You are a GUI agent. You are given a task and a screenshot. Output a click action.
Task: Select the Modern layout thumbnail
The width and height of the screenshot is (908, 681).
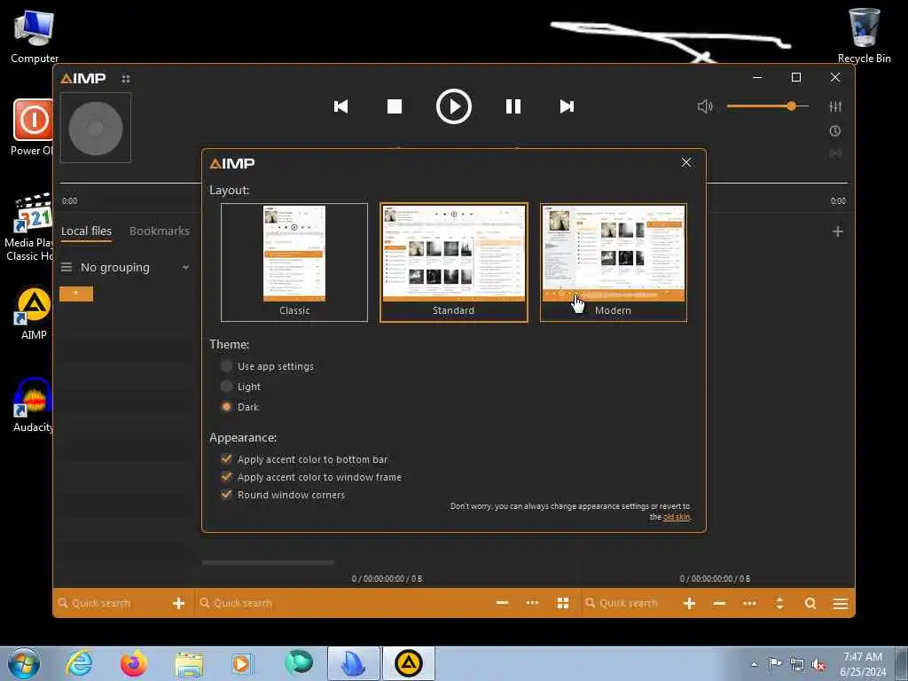[614, 262]
